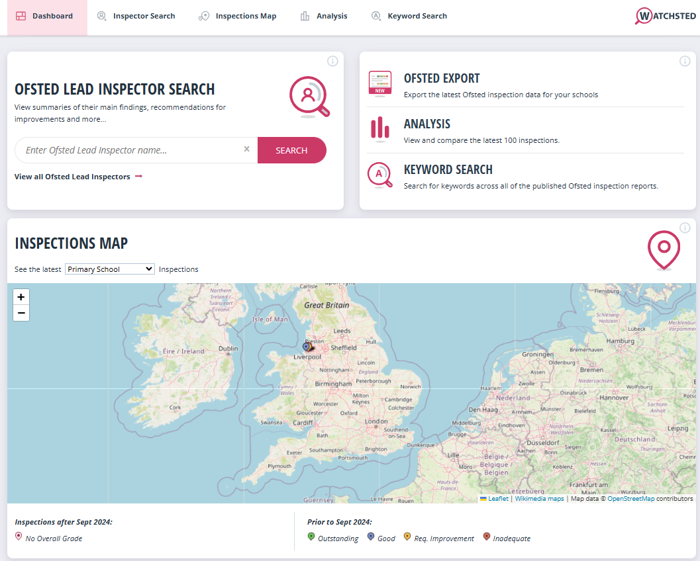The image size is (700, 561).
Task: Click the red Inadequate legend pin
Action: (487, 537)
